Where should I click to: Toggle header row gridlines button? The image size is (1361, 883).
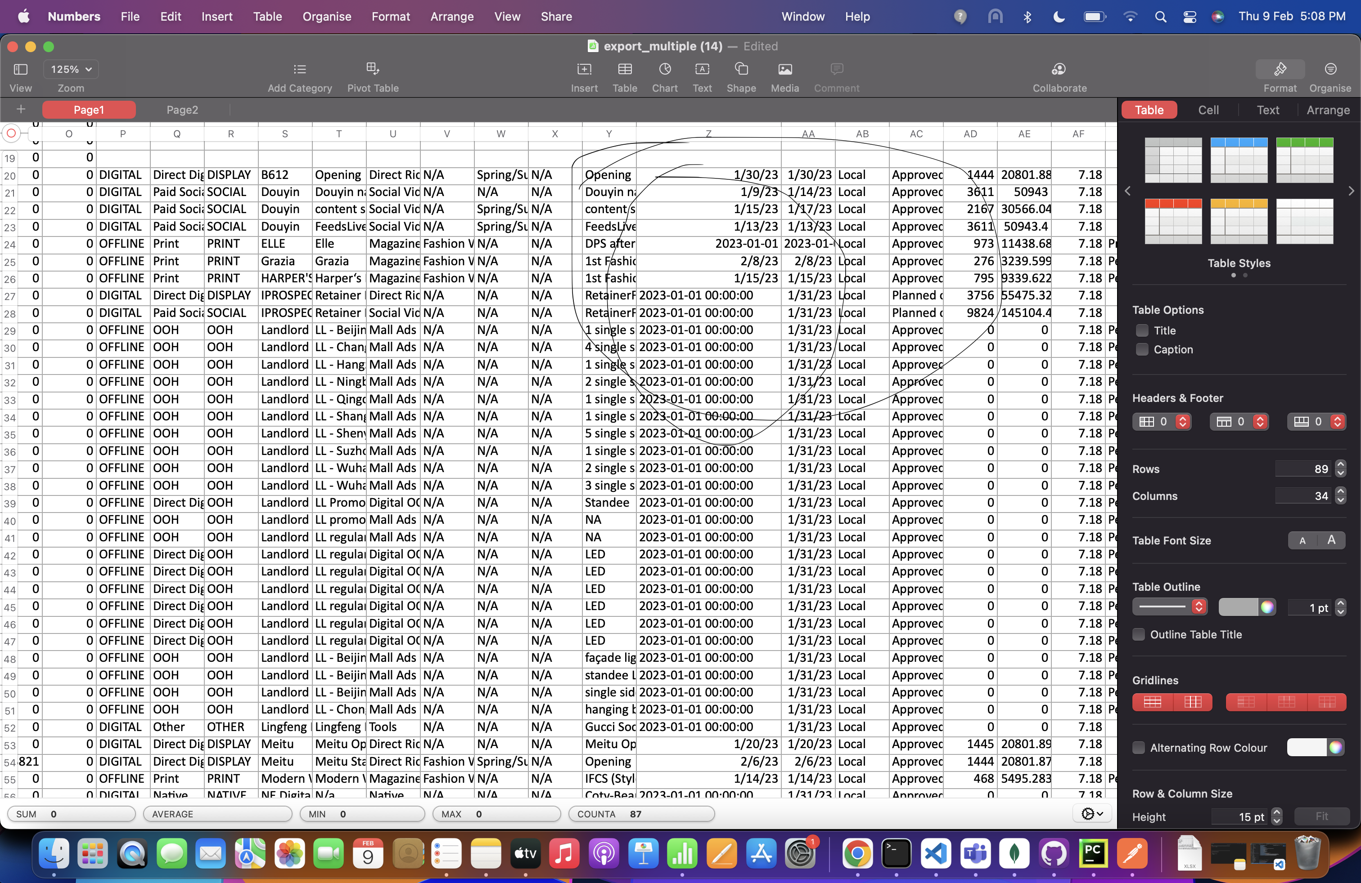coord(1286,702)
